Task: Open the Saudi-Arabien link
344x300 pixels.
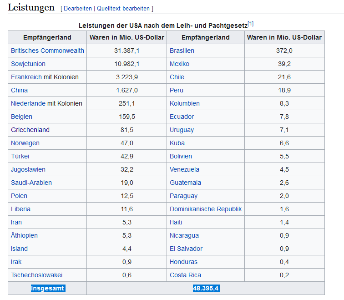Action: coord(31,183)
